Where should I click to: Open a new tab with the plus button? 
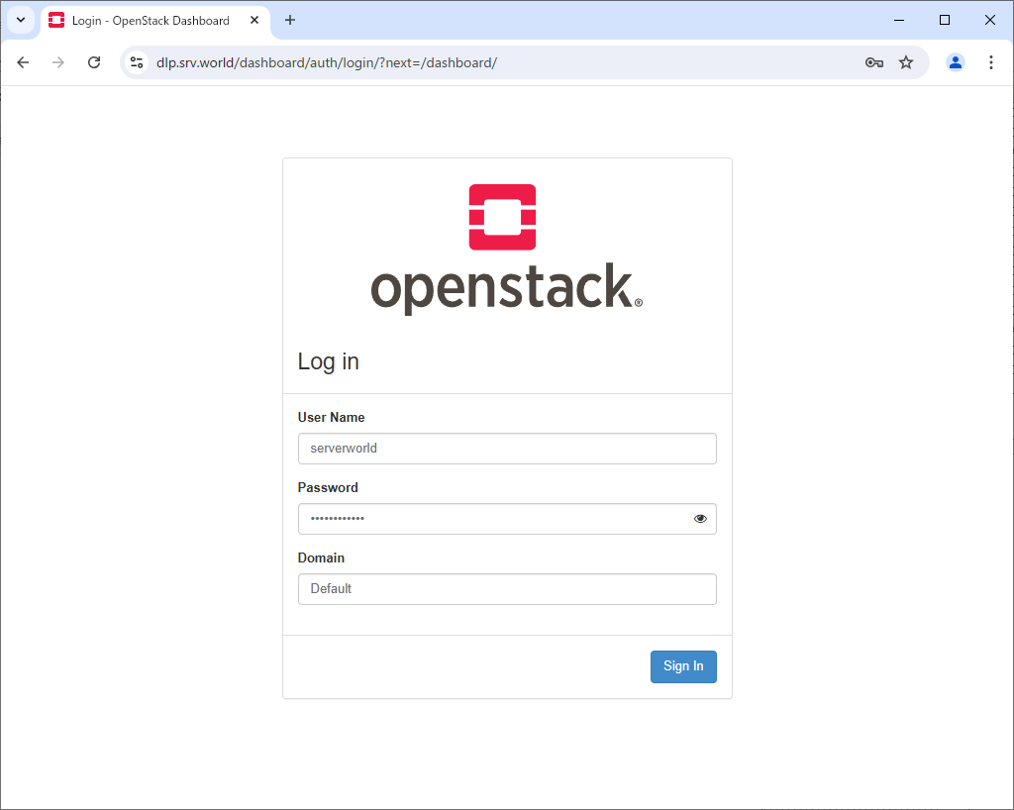pos(290,20)
